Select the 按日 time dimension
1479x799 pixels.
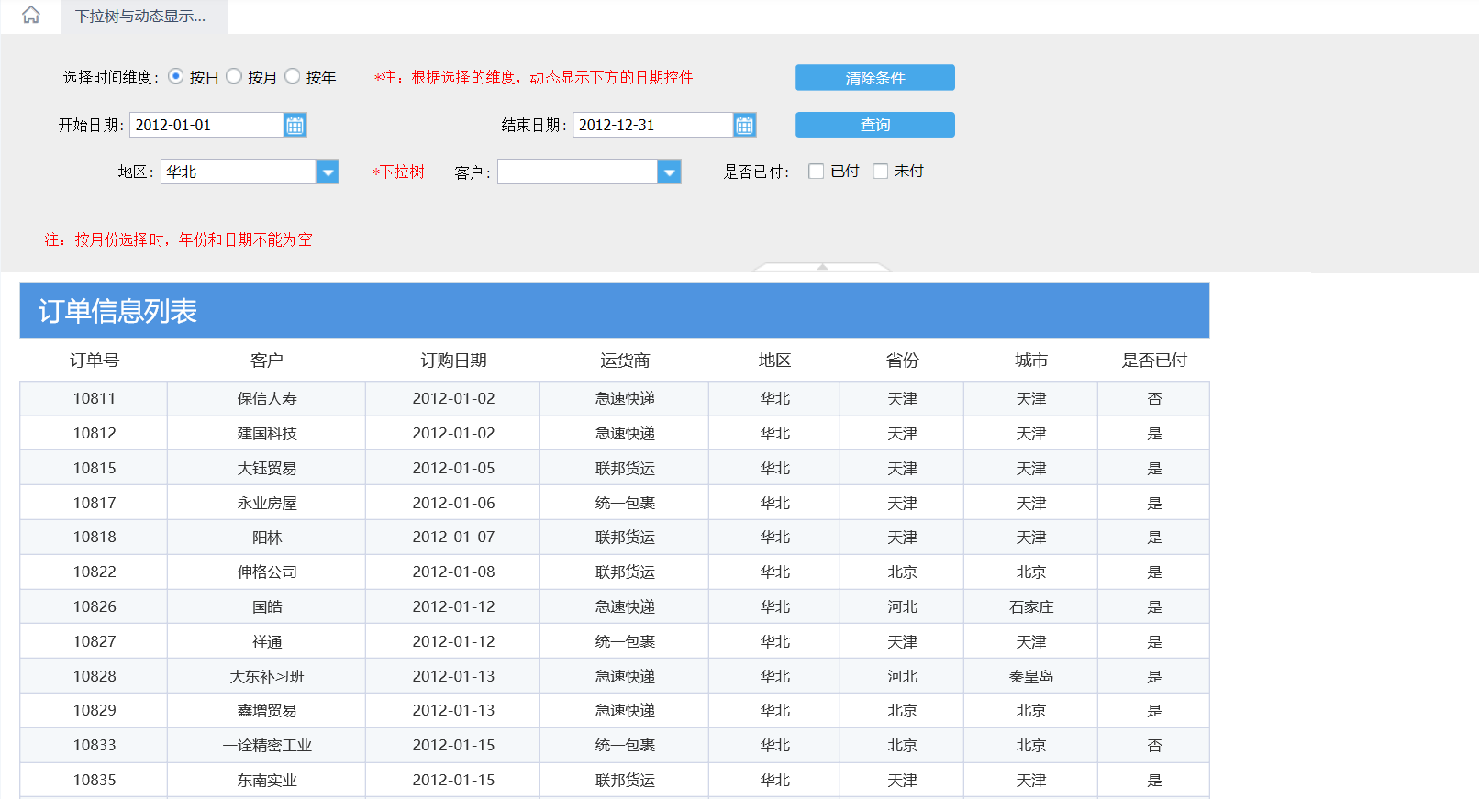click(x=176, y=76)
